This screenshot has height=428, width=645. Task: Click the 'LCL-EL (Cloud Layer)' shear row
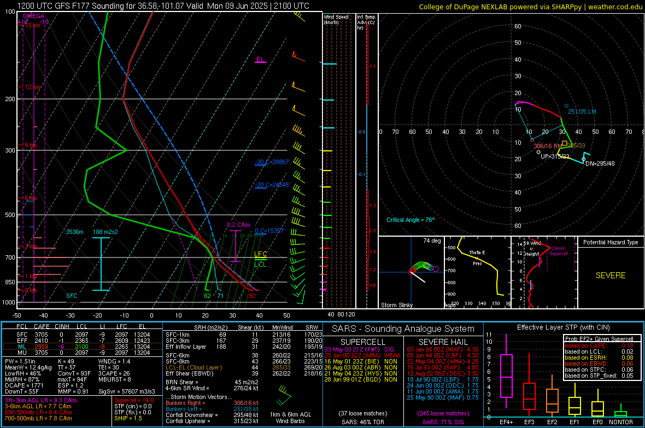pos(244,367)
